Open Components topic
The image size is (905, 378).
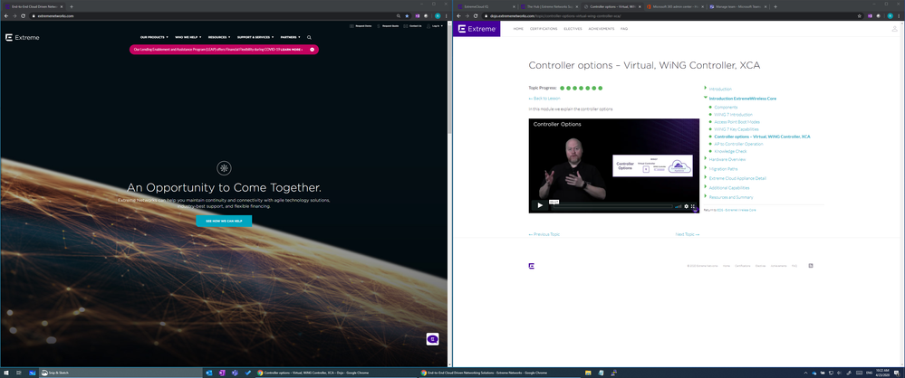(x=726, y=108)
